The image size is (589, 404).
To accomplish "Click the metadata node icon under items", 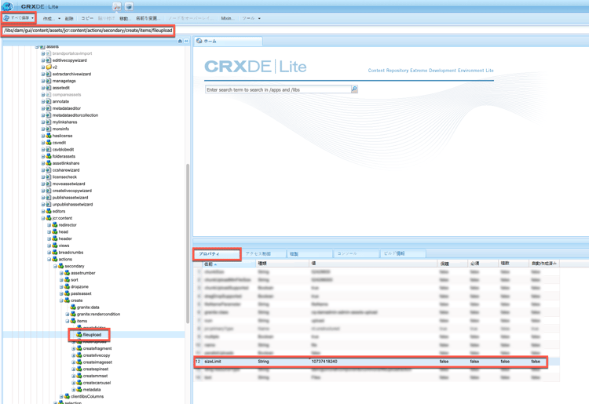I will pos(79,389).
